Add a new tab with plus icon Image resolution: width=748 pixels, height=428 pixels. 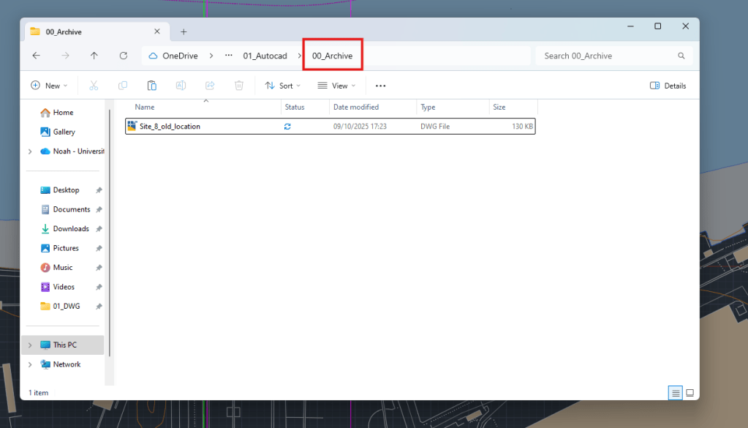click(x=184, y=31)
